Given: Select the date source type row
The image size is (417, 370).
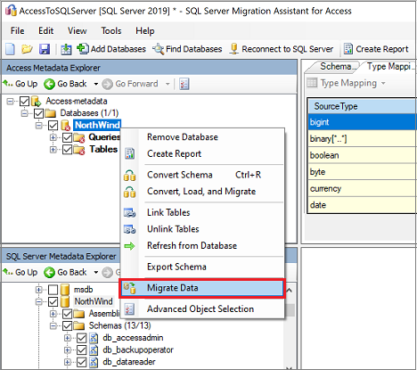Looking at the screenshot, I should pyautogui.click(x=362, y=205).
